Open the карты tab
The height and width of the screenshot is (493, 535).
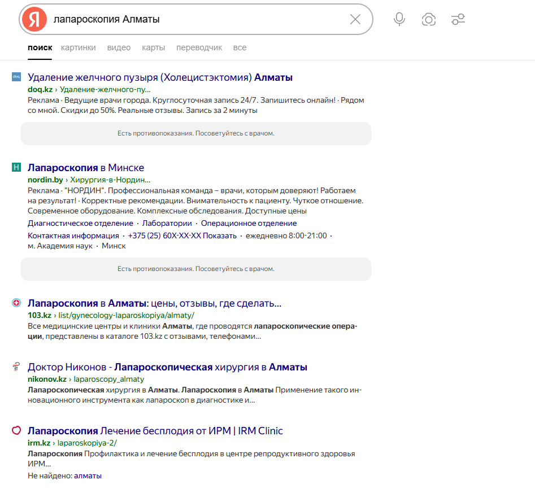[x=153, y=48]
